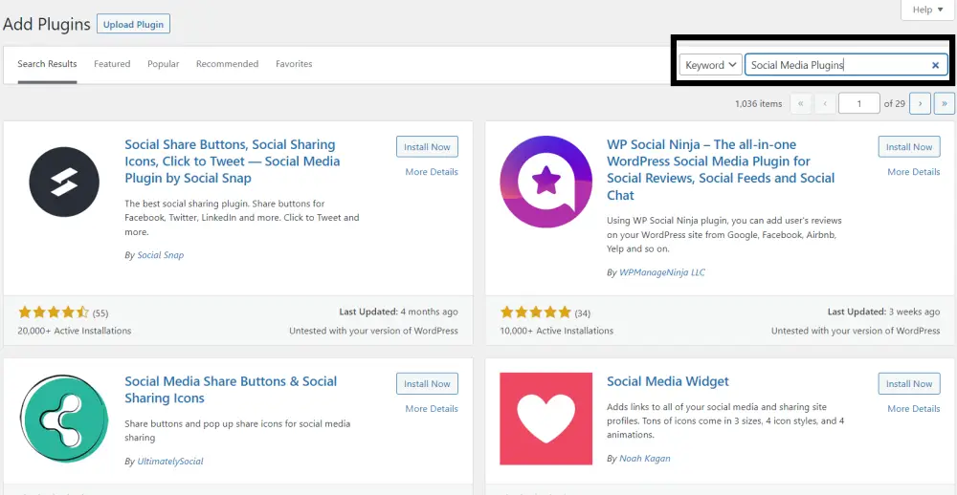Go to the first page of results
The width and height of the screenshot is (957, 495).
click(x=801, y=103)
